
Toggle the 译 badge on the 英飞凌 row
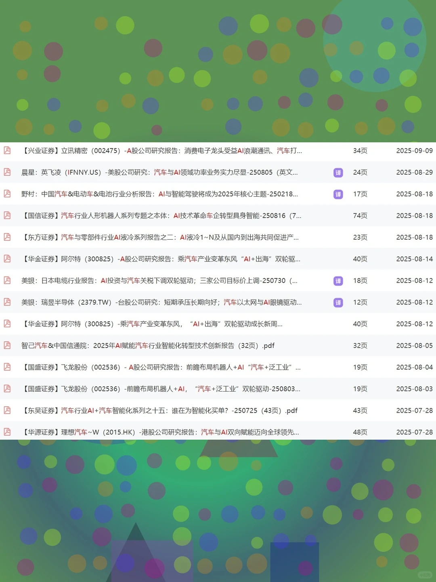point(338,173)
